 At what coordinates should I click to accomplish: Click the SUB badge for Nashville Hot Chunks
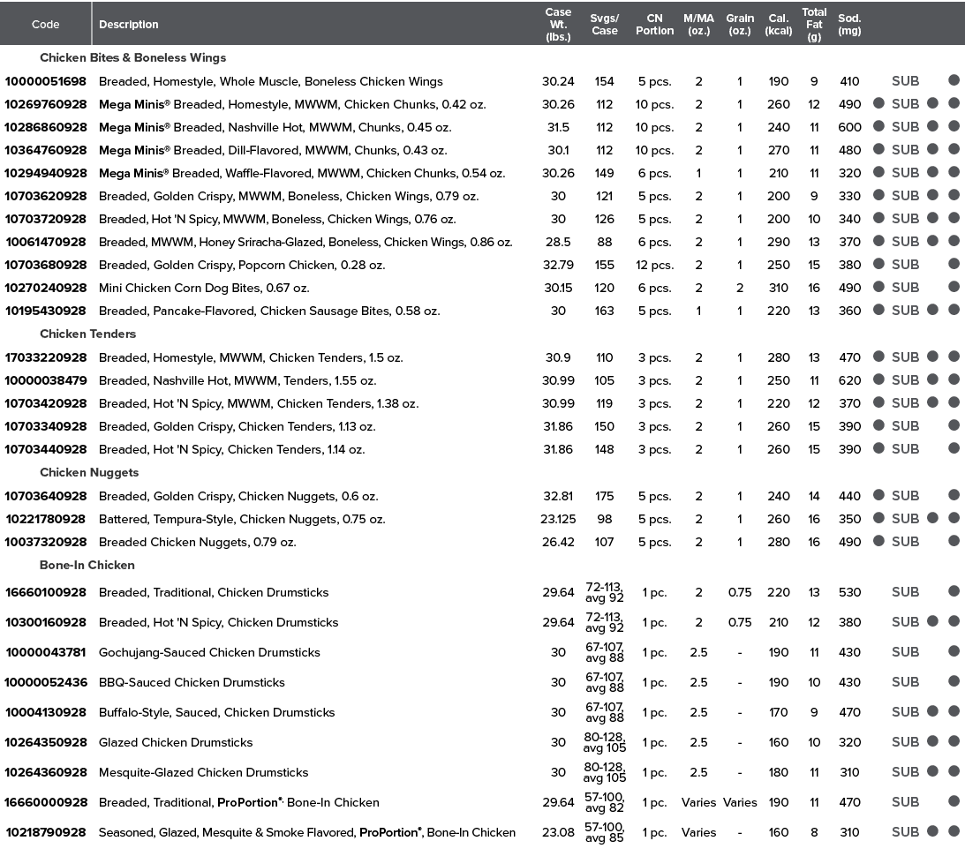[x=906, y=127]
